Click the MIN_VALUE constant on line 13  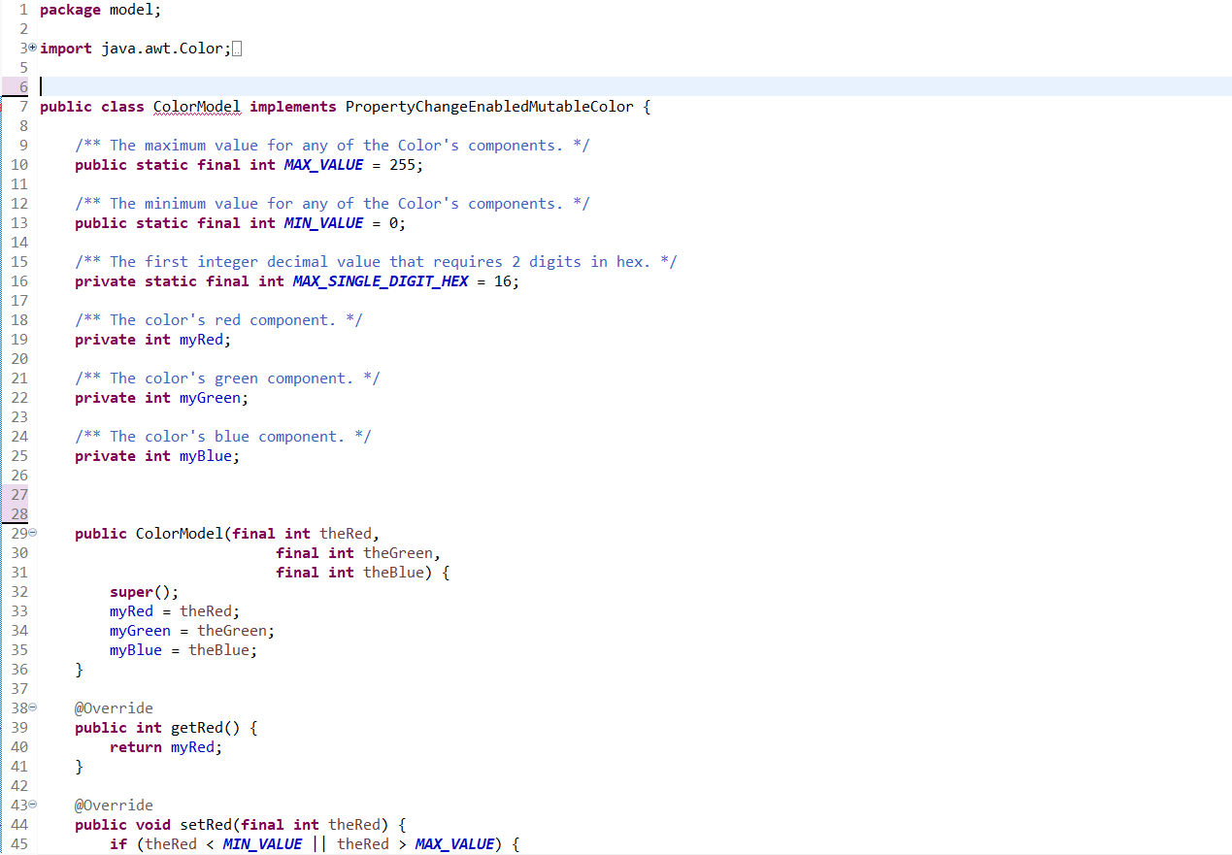tap(323, 222)
